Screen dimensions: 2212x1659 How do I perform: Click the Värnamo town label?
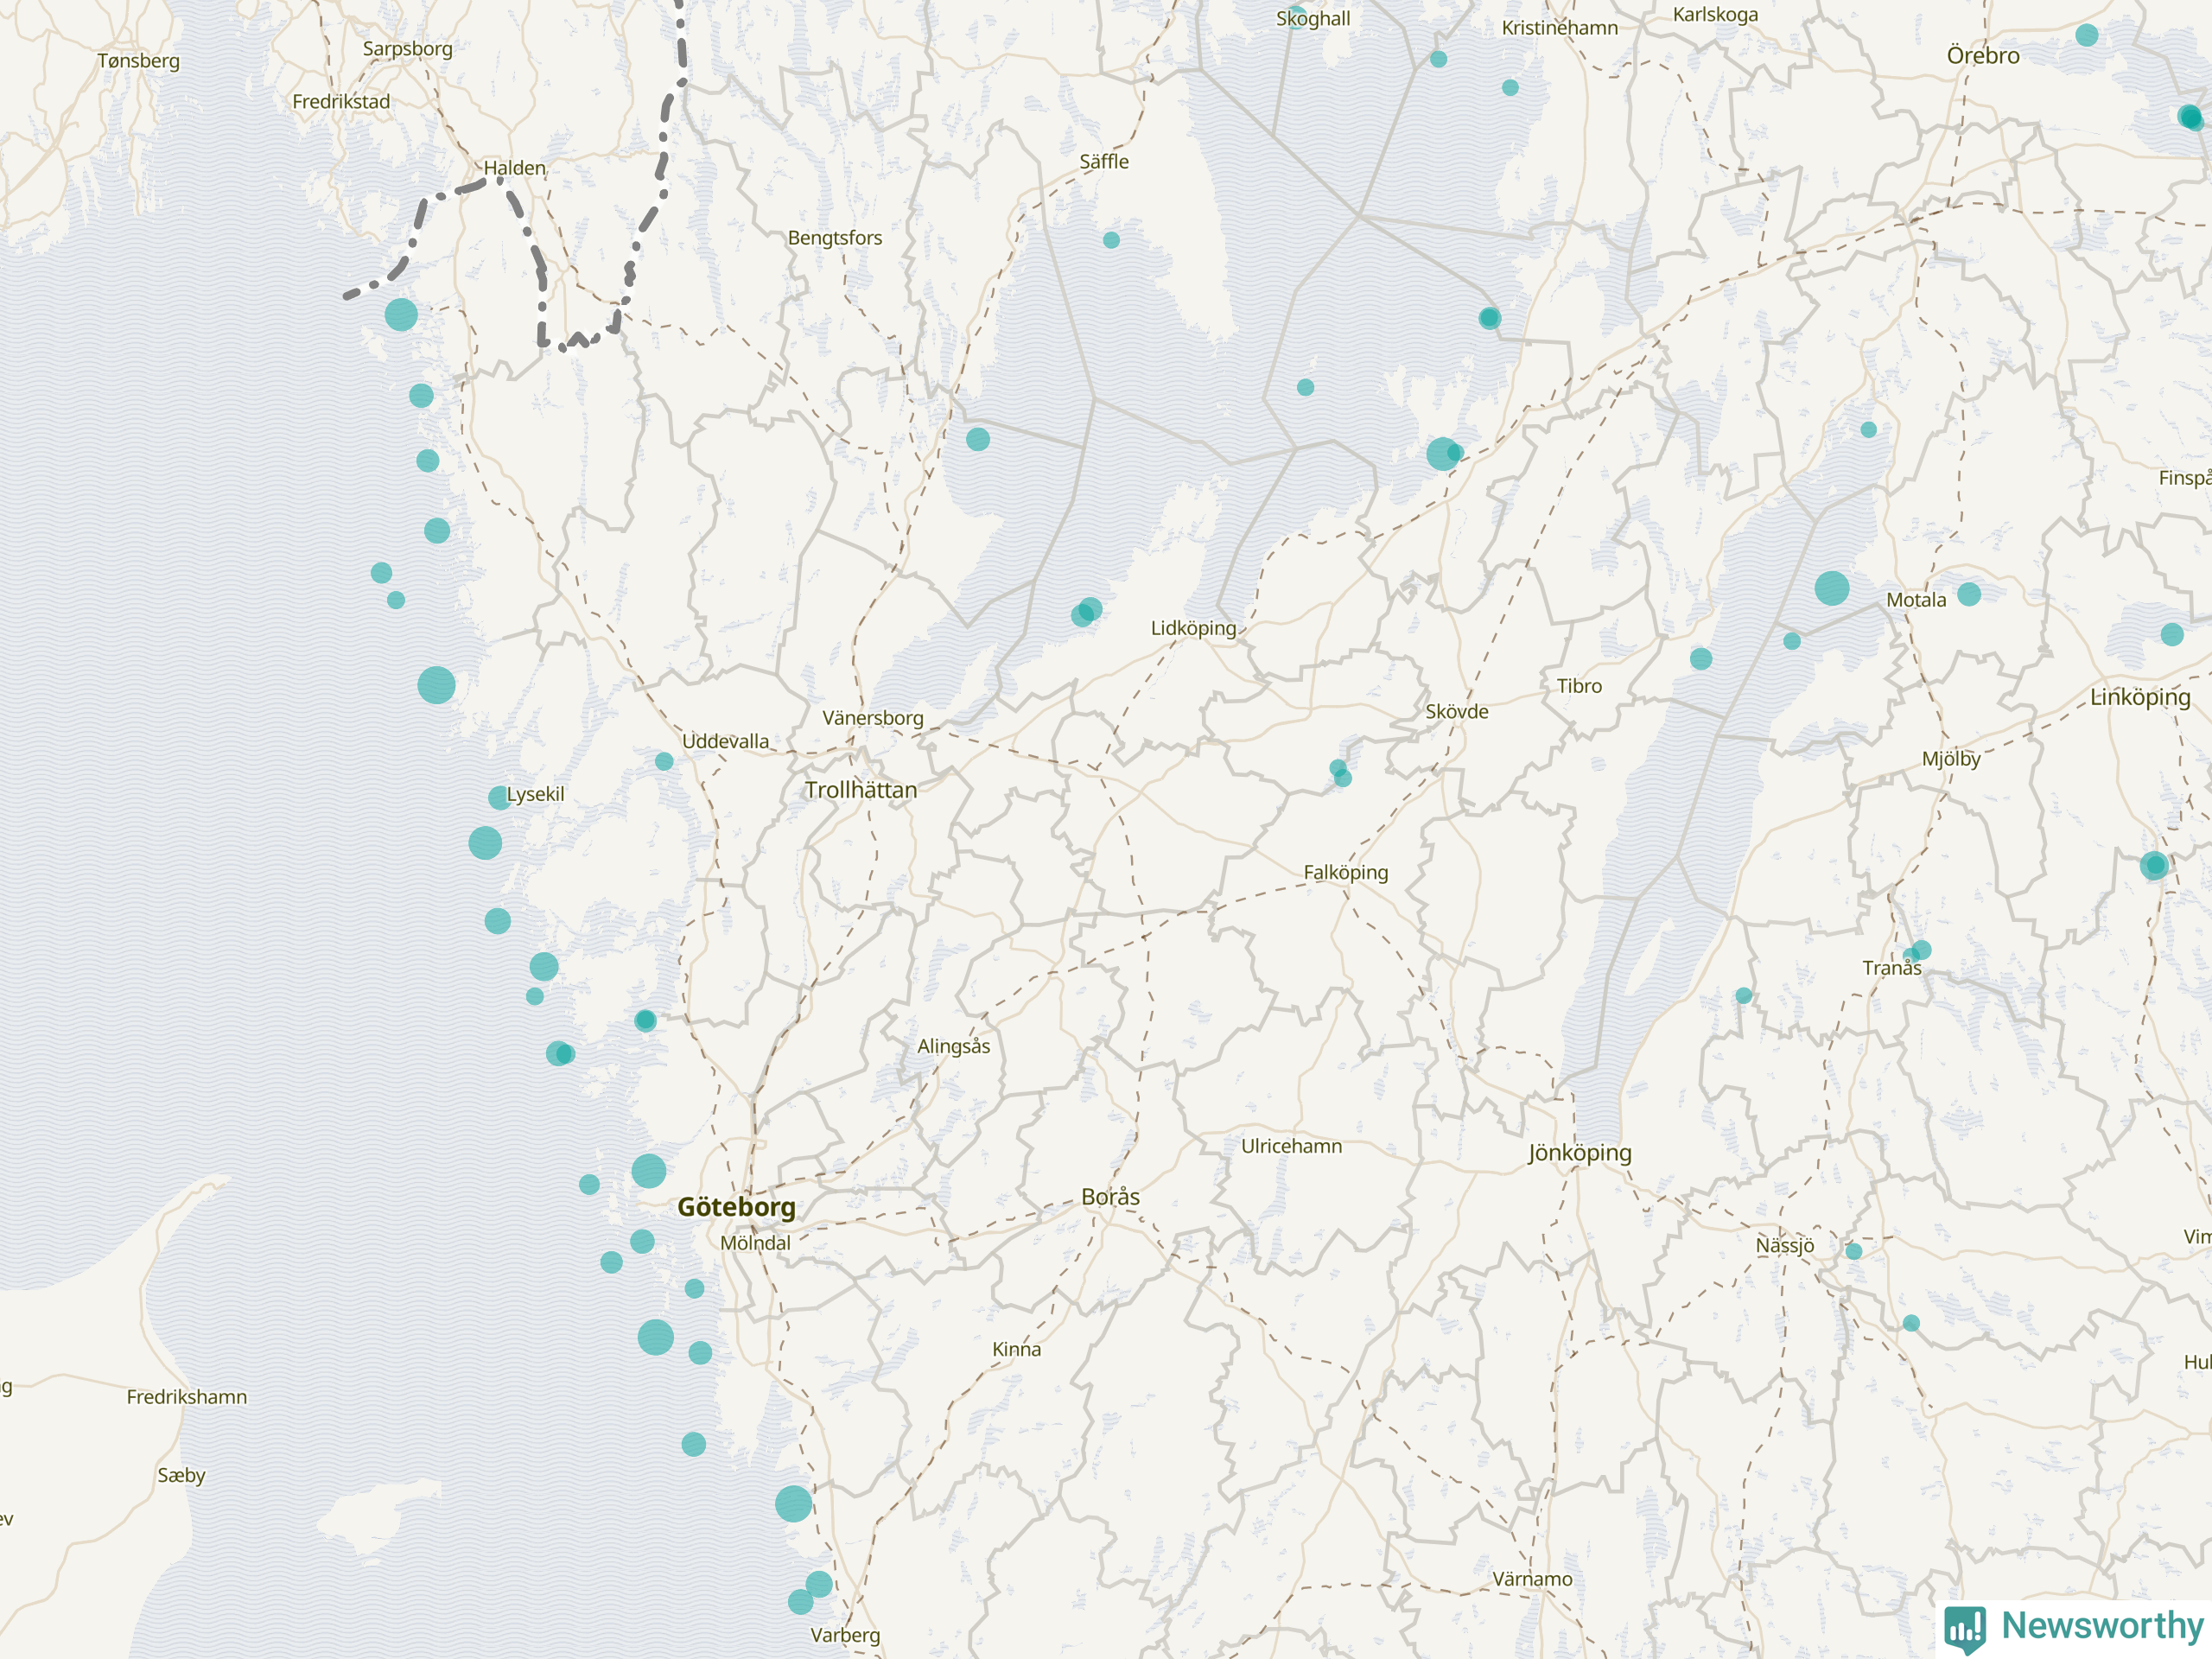click(1532, 1579)
